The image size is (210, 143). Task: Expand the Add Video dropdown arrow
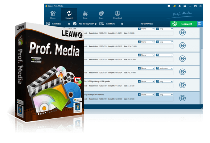point(69,24)
